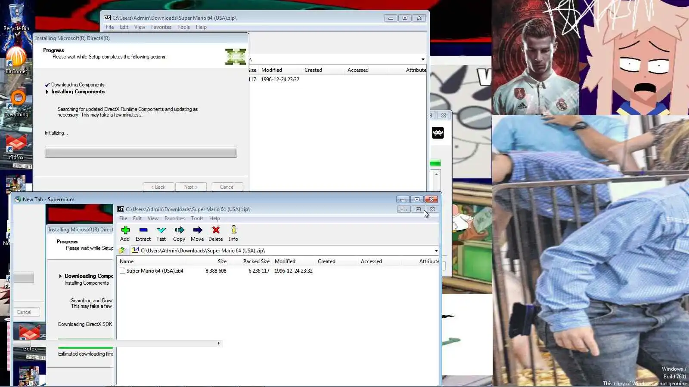Click the right arrow of the Supermium horizontal scrollbar
The image size is (689, 387).
coord(219,343)
